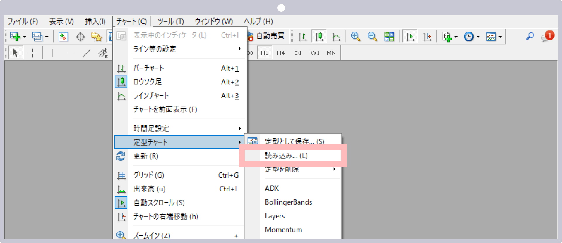The image size is (562, 243).
Task: Select the crosshair tool
Action: pos(32,53)
